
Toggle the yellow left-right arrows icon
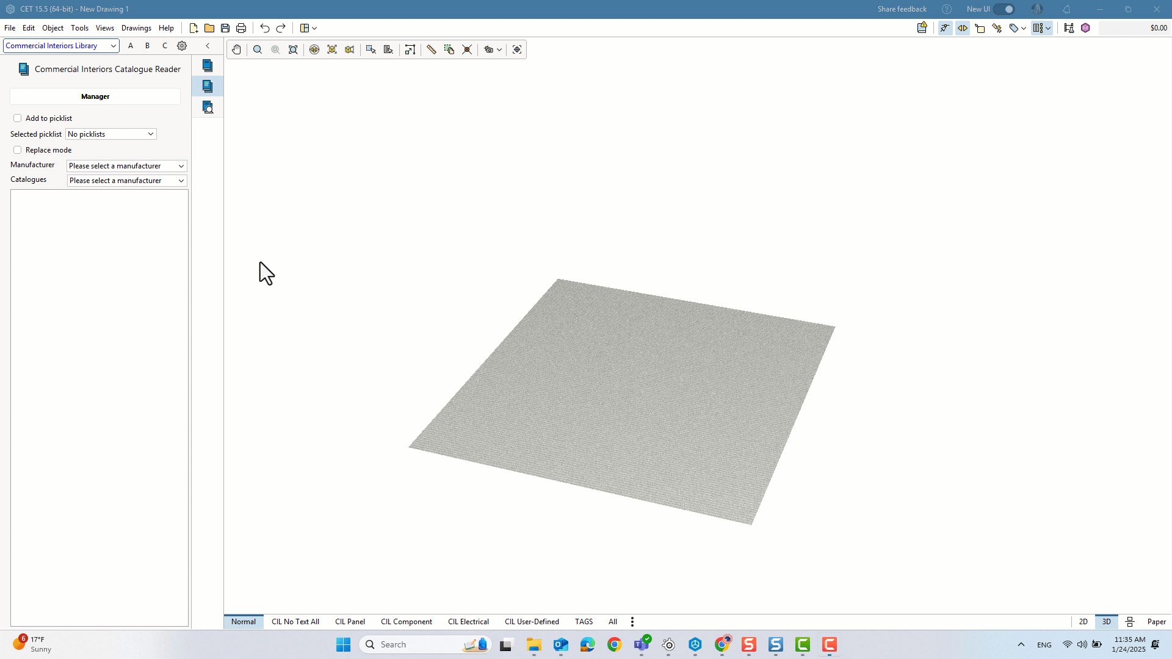coord(963,28)
